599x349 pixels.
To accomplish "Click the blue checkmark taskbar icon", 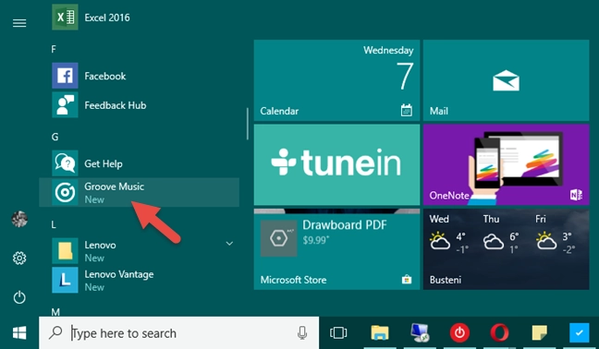I will pyautogui.click(x=580, y=333).
